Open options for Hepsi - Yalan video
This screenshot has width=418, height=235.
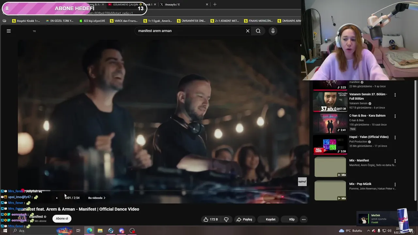pos(395,137)
